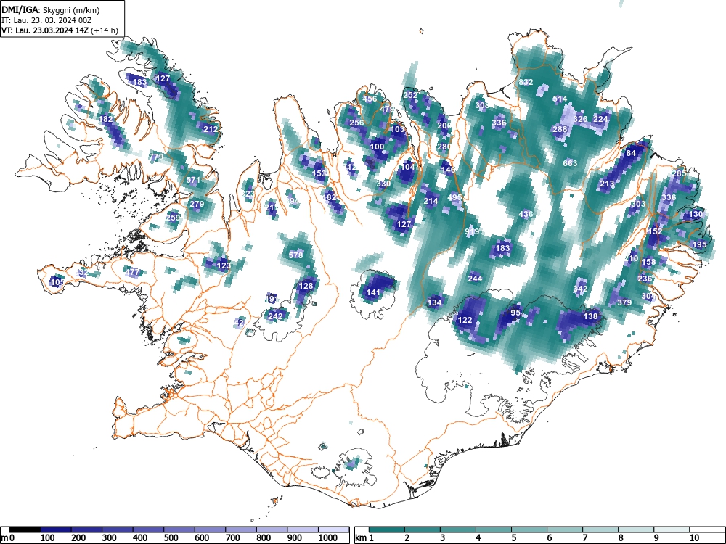Pick the palest lavender swatch after 1000 m
Viewport: 726px width, 544px height.
(334, 529)
